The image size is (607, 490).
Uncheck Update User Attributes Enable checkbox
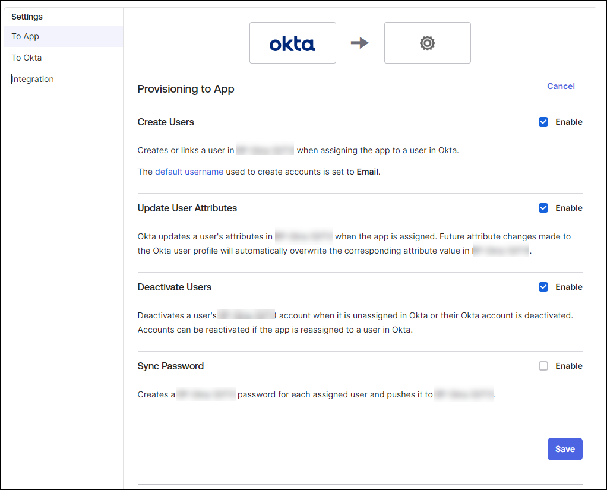[x=543, y=208]
